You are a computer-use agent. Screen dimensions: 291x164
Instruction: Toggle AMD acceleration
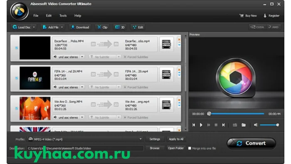click(273, 27)
